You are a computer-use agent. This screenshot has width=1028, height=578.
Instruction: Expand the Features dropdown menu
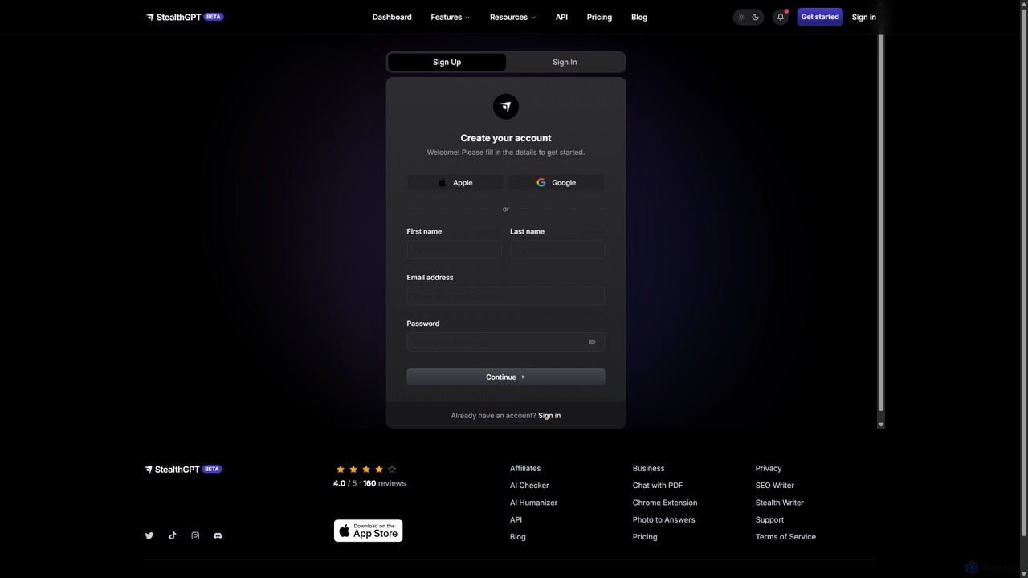coord(450,17)
